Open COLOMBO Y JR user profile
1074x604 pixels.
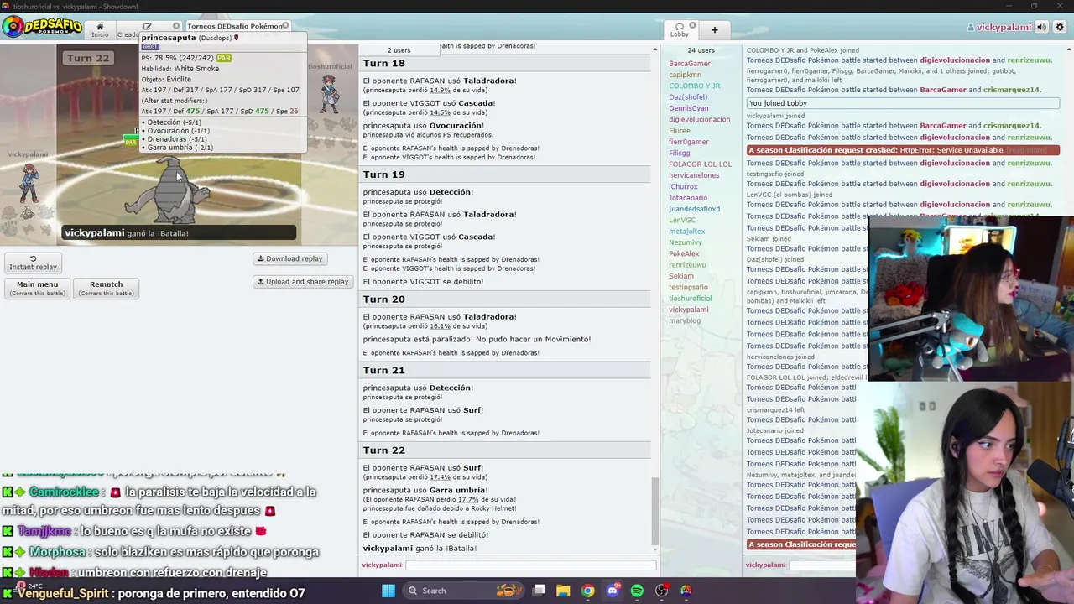point(694,86)
